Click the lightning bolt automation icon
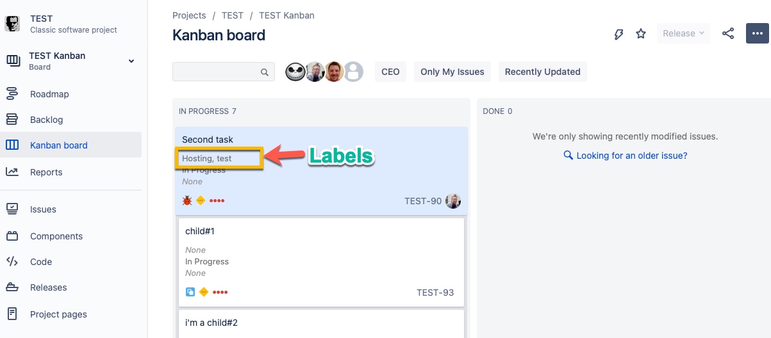Image resolution: width=771 pixels, height=338 pixels. tap(618, 34)
